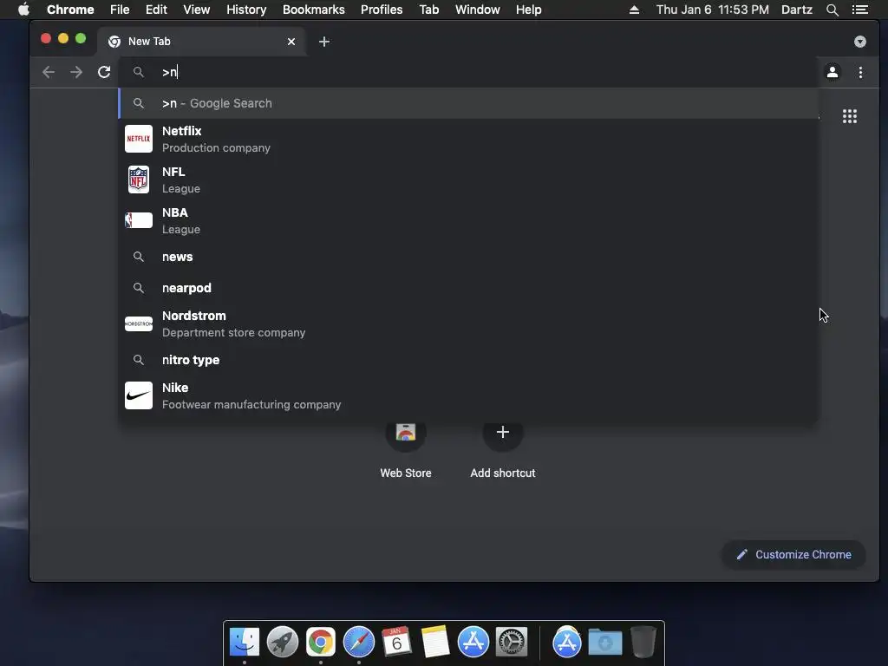Select the NFL shield logo suggestion

(138, 180)
